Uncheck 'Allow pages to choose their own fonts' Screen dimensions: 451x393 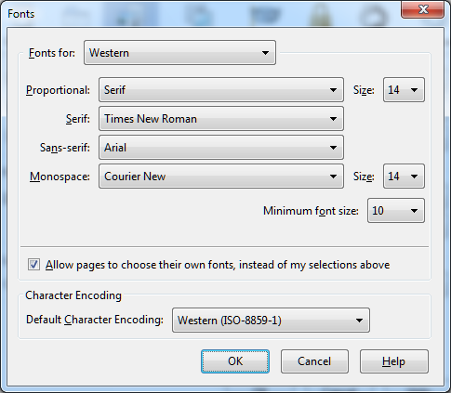coord(33,265)
